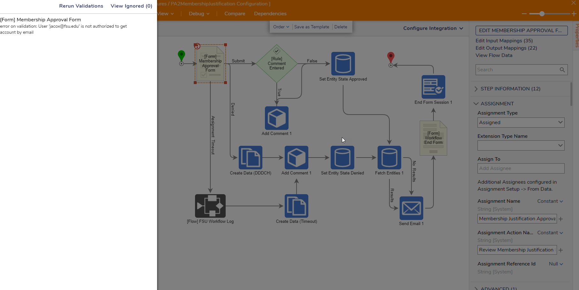Click the search magnifier icon in properties
The height and width of the screenshot is (290, 579).
562,70
